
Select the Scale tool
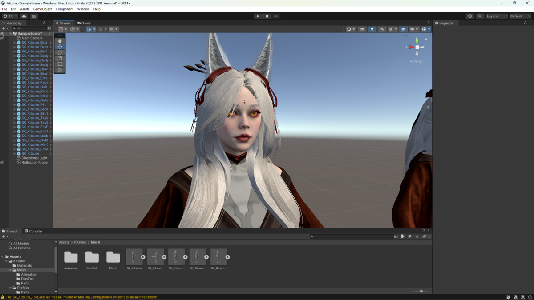(x=60, y=58)
